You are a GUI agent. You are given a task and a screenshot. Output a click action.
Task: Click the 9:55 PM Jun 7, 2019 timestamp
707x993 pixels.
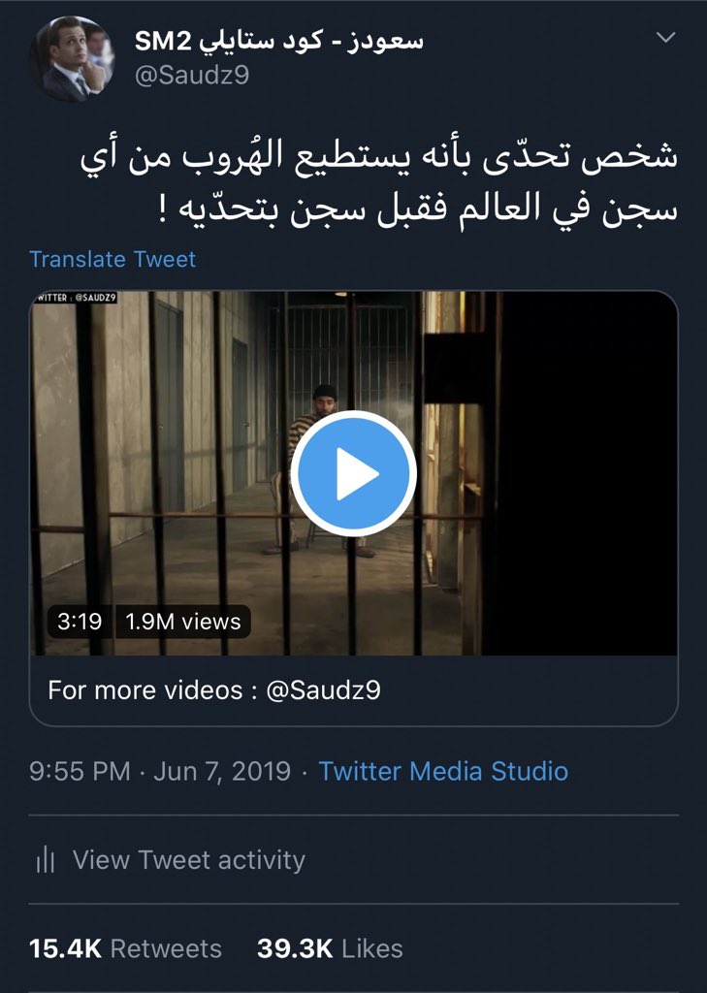tap(160, 771)
